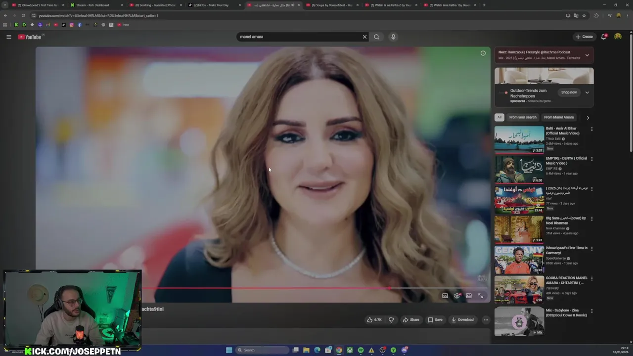Viewport: 633px width, 356px height.
Task: Open Task View on the taskbar
Action: [295, 350]
